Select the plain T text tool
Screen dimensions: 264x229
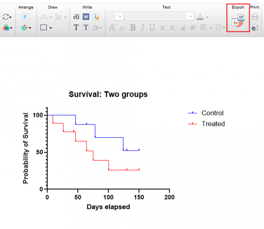76,28
